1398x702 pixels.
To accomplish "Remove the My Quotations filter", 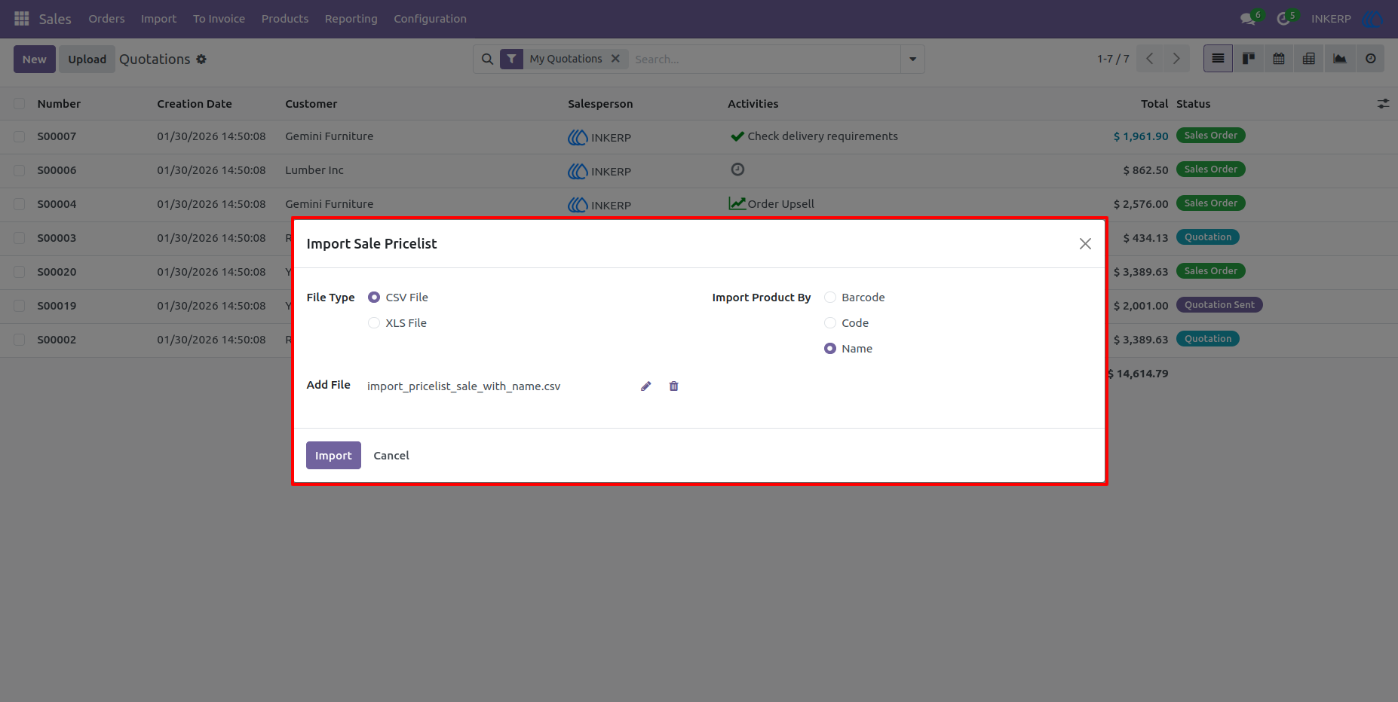I will 615,59.
